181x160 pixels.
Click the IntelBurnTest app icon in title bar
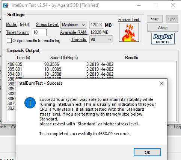coord(6,5)
